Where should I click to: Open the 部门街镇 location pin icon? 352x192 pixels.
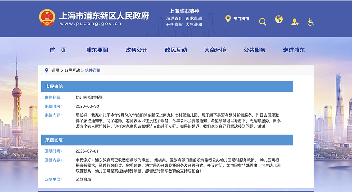(x=228, y=19)
